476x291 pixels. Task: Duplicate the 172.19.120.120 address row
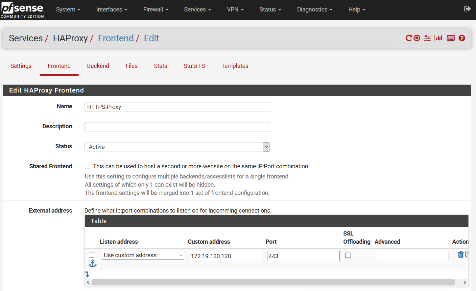[467, 255]
